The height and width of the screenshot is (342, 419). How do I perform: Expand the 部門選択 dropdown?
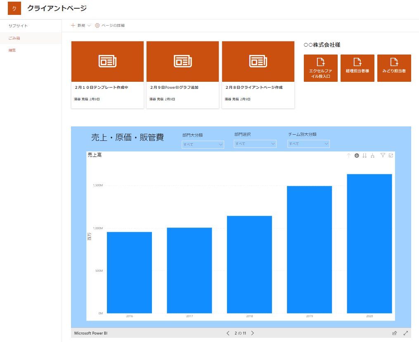[255, 144]
